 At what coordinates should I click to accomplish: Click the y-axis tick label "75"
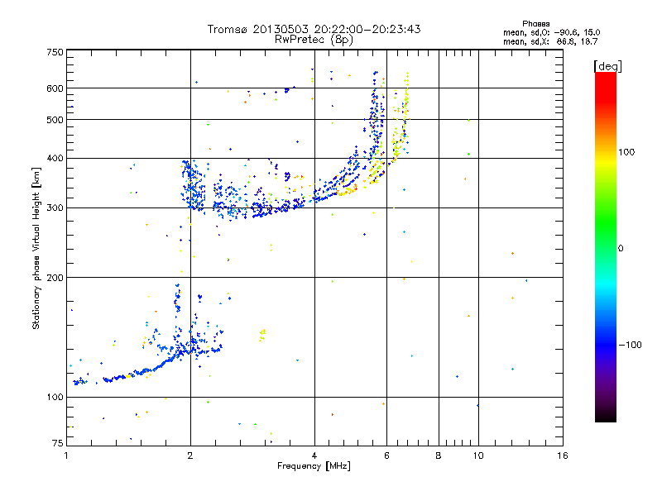58,443
